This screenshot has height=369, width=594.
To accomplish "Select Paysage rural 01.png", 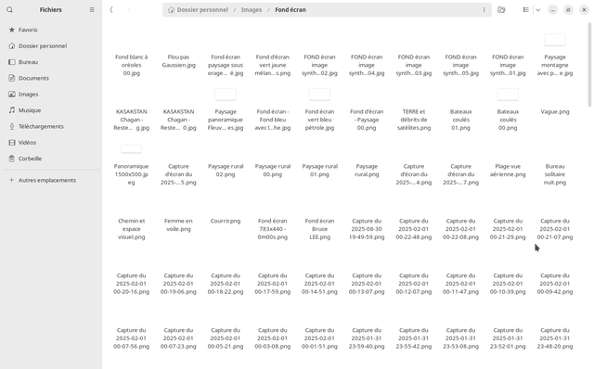I will (319, 171).
